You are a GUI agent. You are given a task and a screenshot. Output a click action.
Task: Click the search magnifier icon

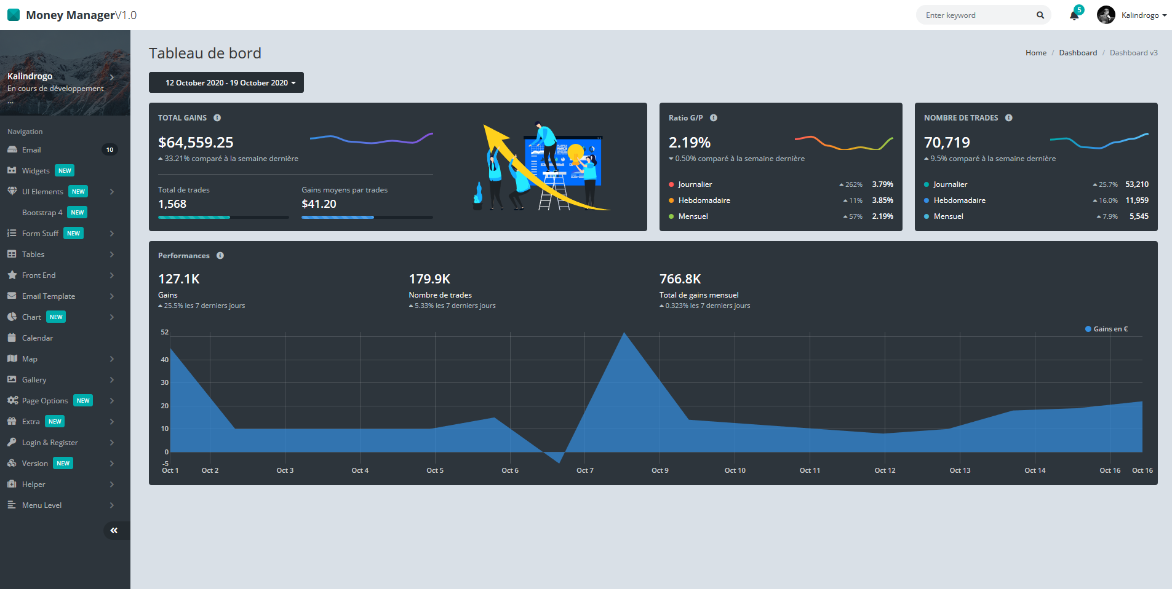tap(1040, 15)
